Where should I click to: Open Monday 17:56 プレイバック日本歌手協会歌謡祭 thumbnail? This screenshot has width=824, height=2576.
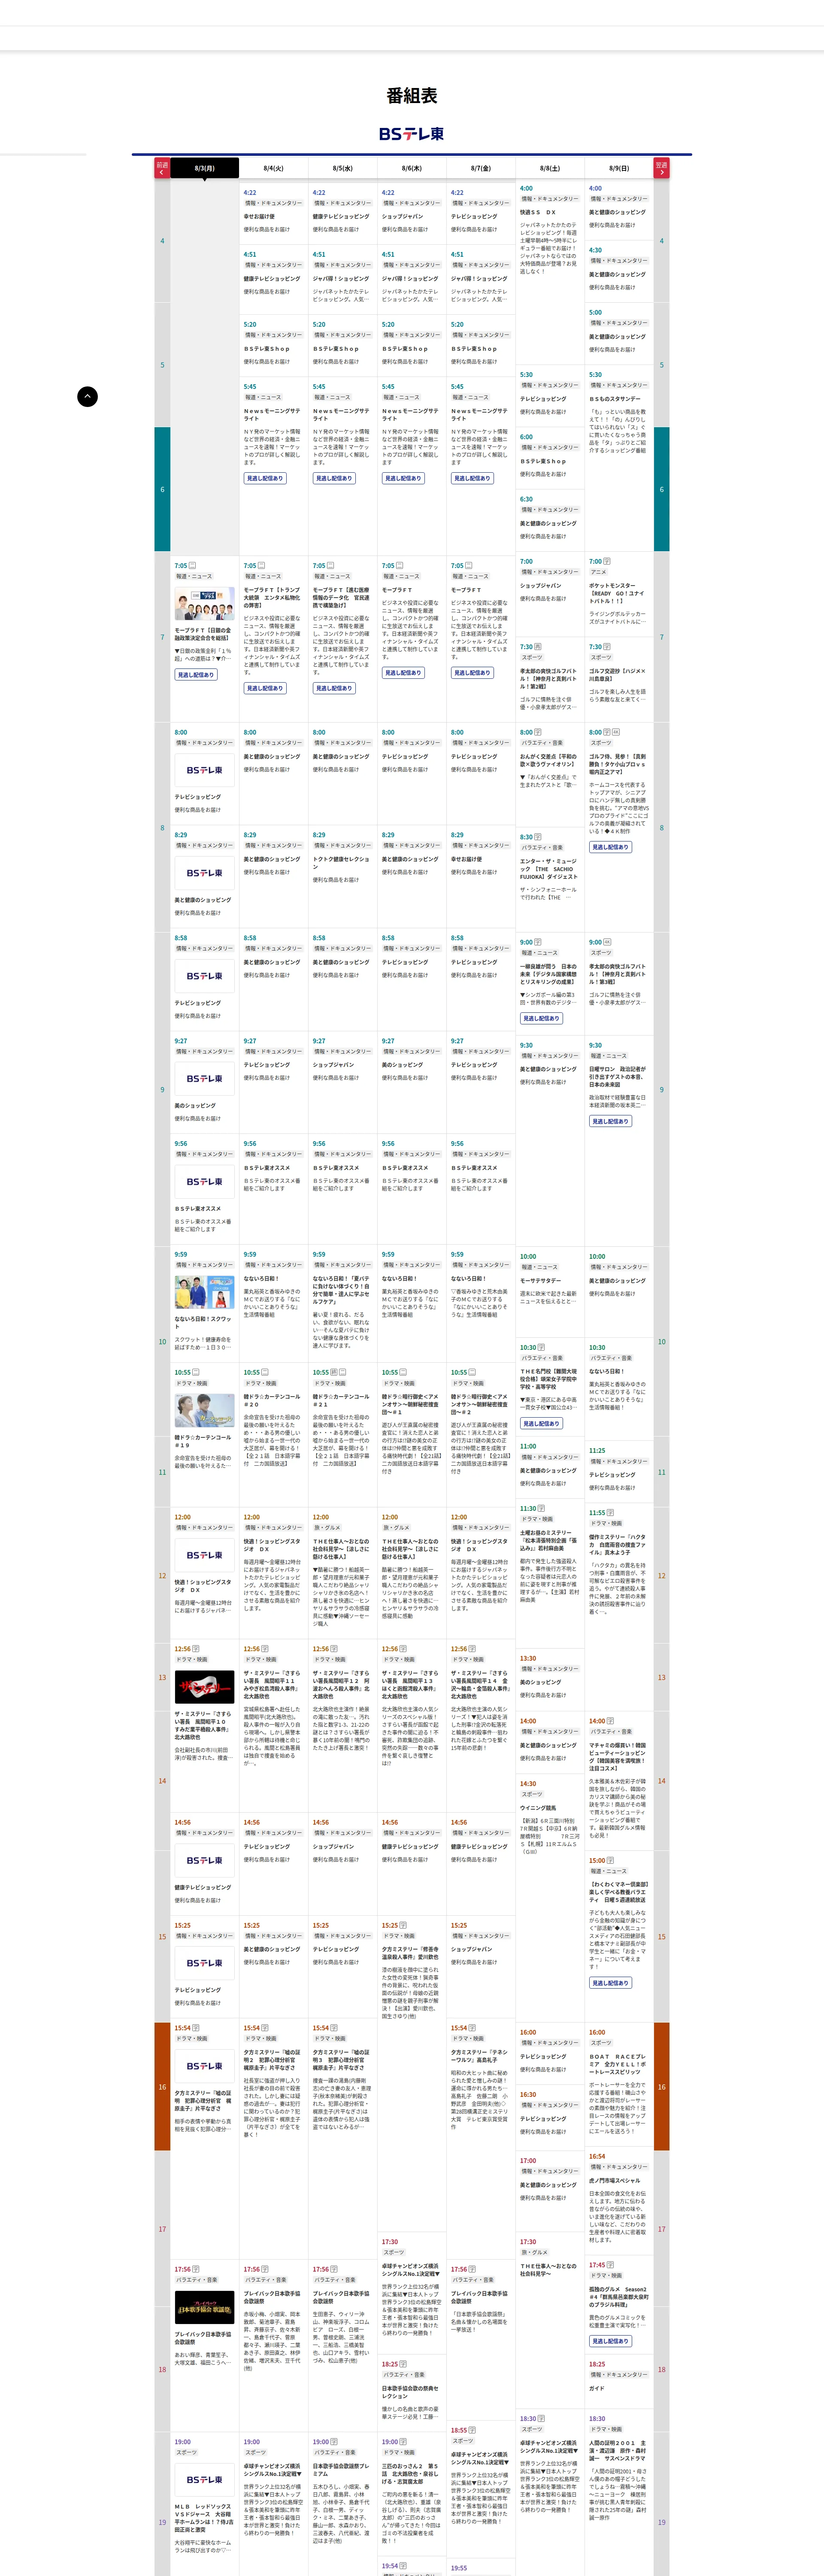pyautogui.click(x=205, y=2308)
